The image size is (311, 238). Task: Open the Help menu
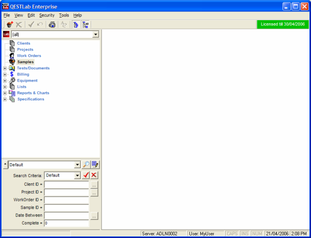coord(78,15)
